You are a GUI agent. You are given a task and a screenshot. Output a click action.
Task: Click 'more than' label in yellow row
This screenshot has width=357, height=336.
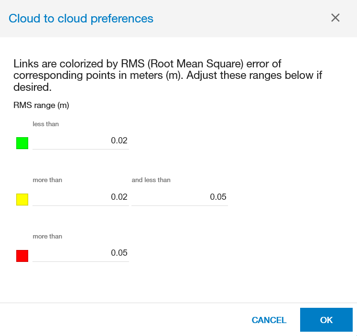(x=47, y=180)
